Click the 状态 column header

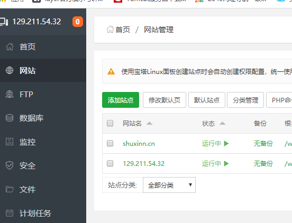pos(208,123)
